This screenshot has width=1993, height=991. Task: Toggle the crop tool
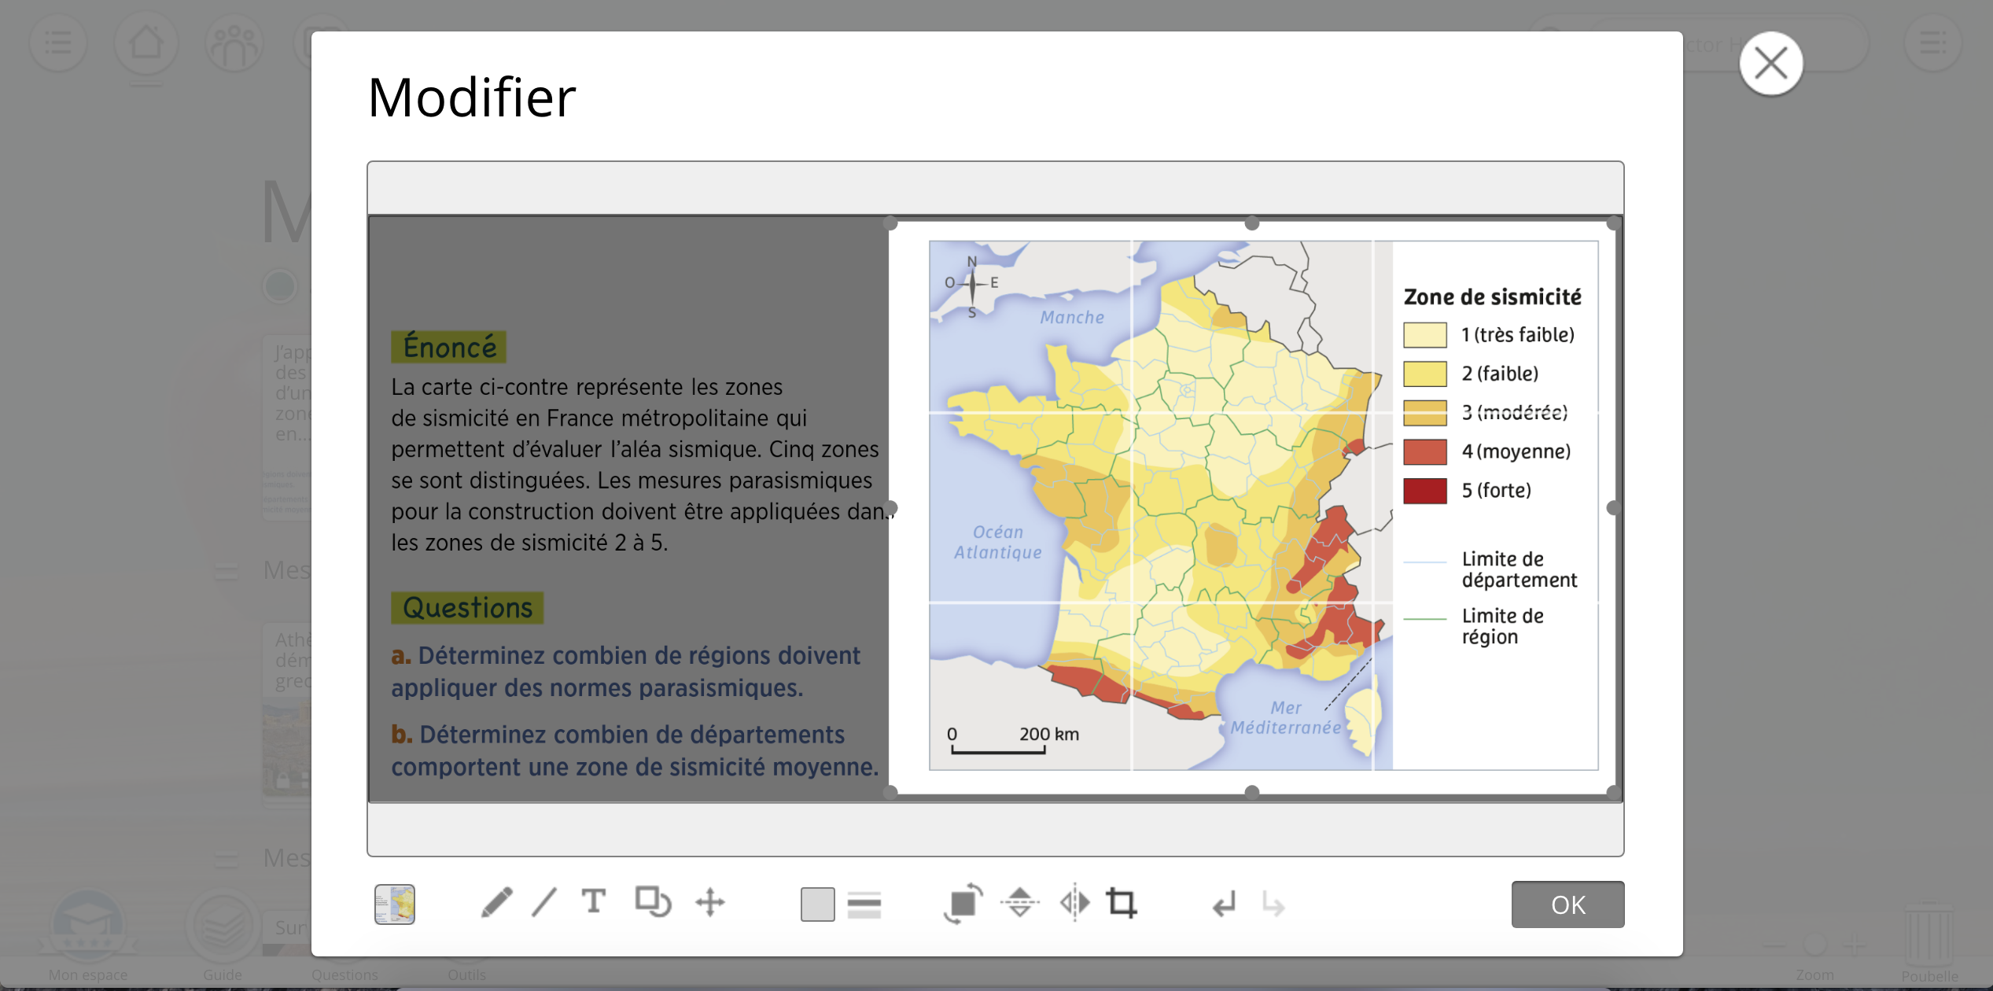click(x=1122, y=903)
